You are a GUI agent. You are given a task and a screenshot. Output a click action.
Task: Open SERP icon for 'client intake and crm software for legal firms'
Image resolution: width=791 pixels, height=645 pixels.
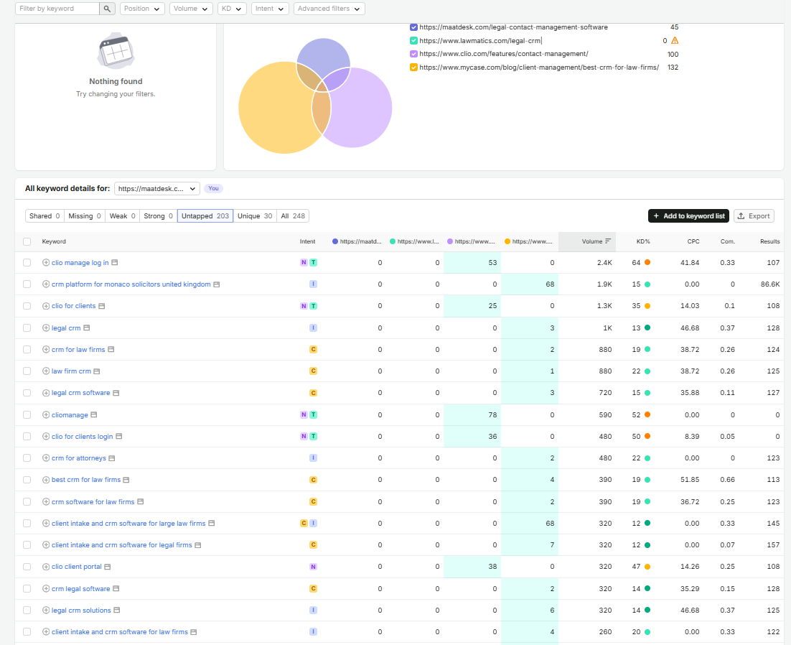198,545
